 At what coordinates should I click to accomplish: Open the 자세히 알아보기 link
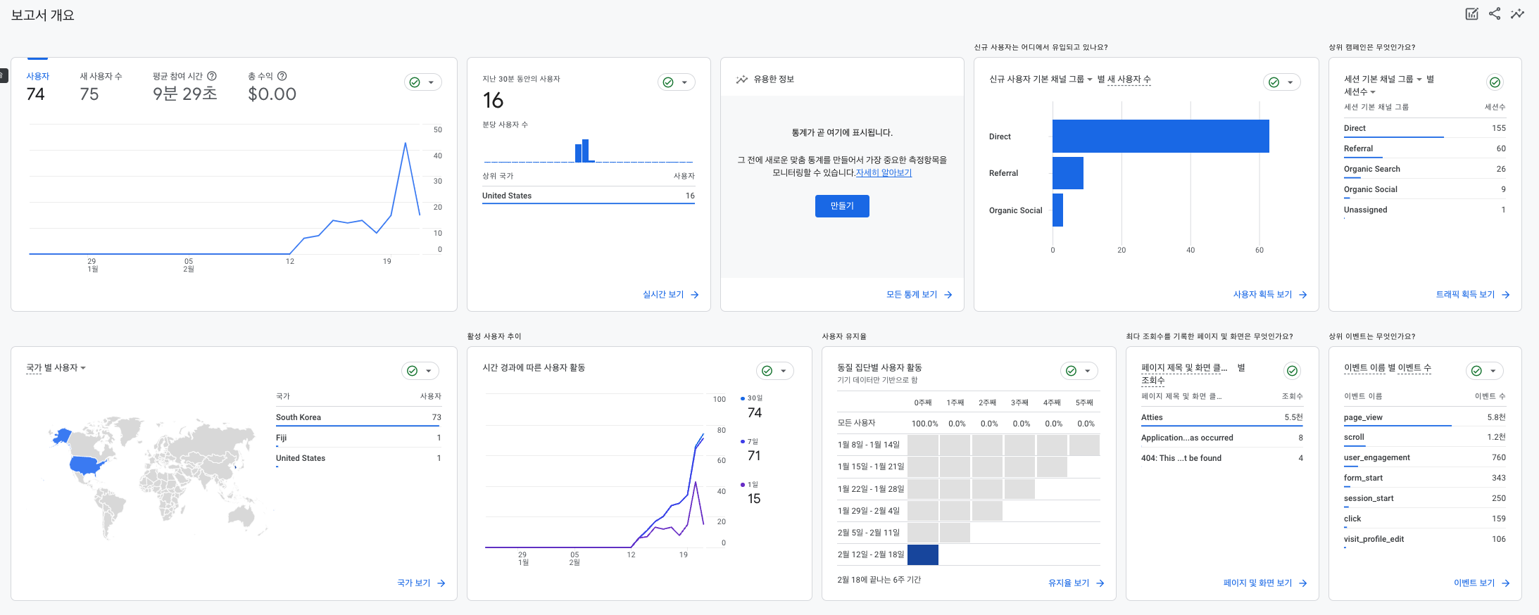[x=884, y=173]
